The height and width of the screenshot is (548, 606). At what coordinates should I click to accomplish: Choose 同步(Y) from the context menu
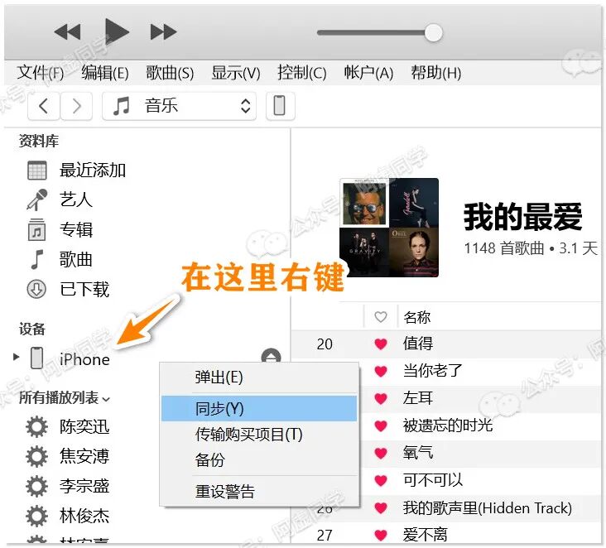coord(259,408)
